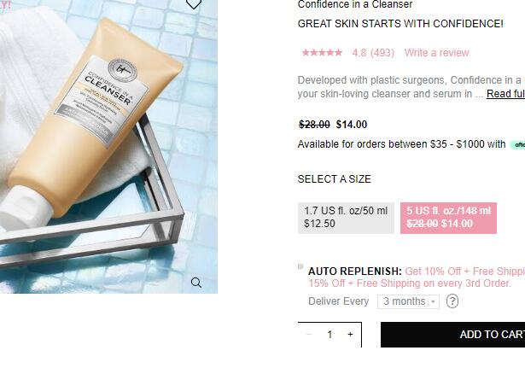This screenshot has height=368, width=525.
Task: Click the wishlist heart icon on product image
Action: (194, 3)
